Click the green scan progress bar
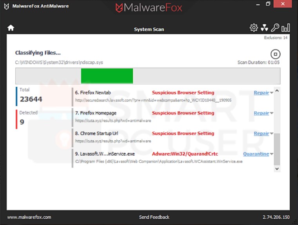This screenshot has width=298, height=225. coord(107,76)
